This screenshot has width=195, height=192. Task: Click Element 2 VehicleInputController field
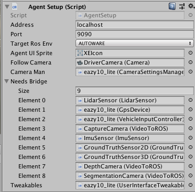pyautogui.click(x=130, y=119)
